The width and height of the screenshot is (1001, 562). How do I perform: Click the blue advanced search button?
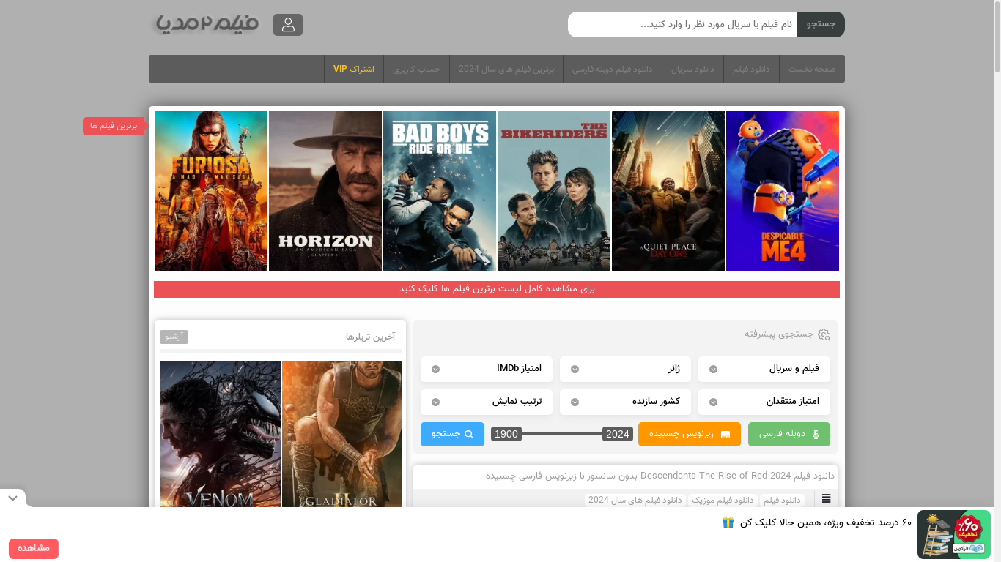pos(452,434)
